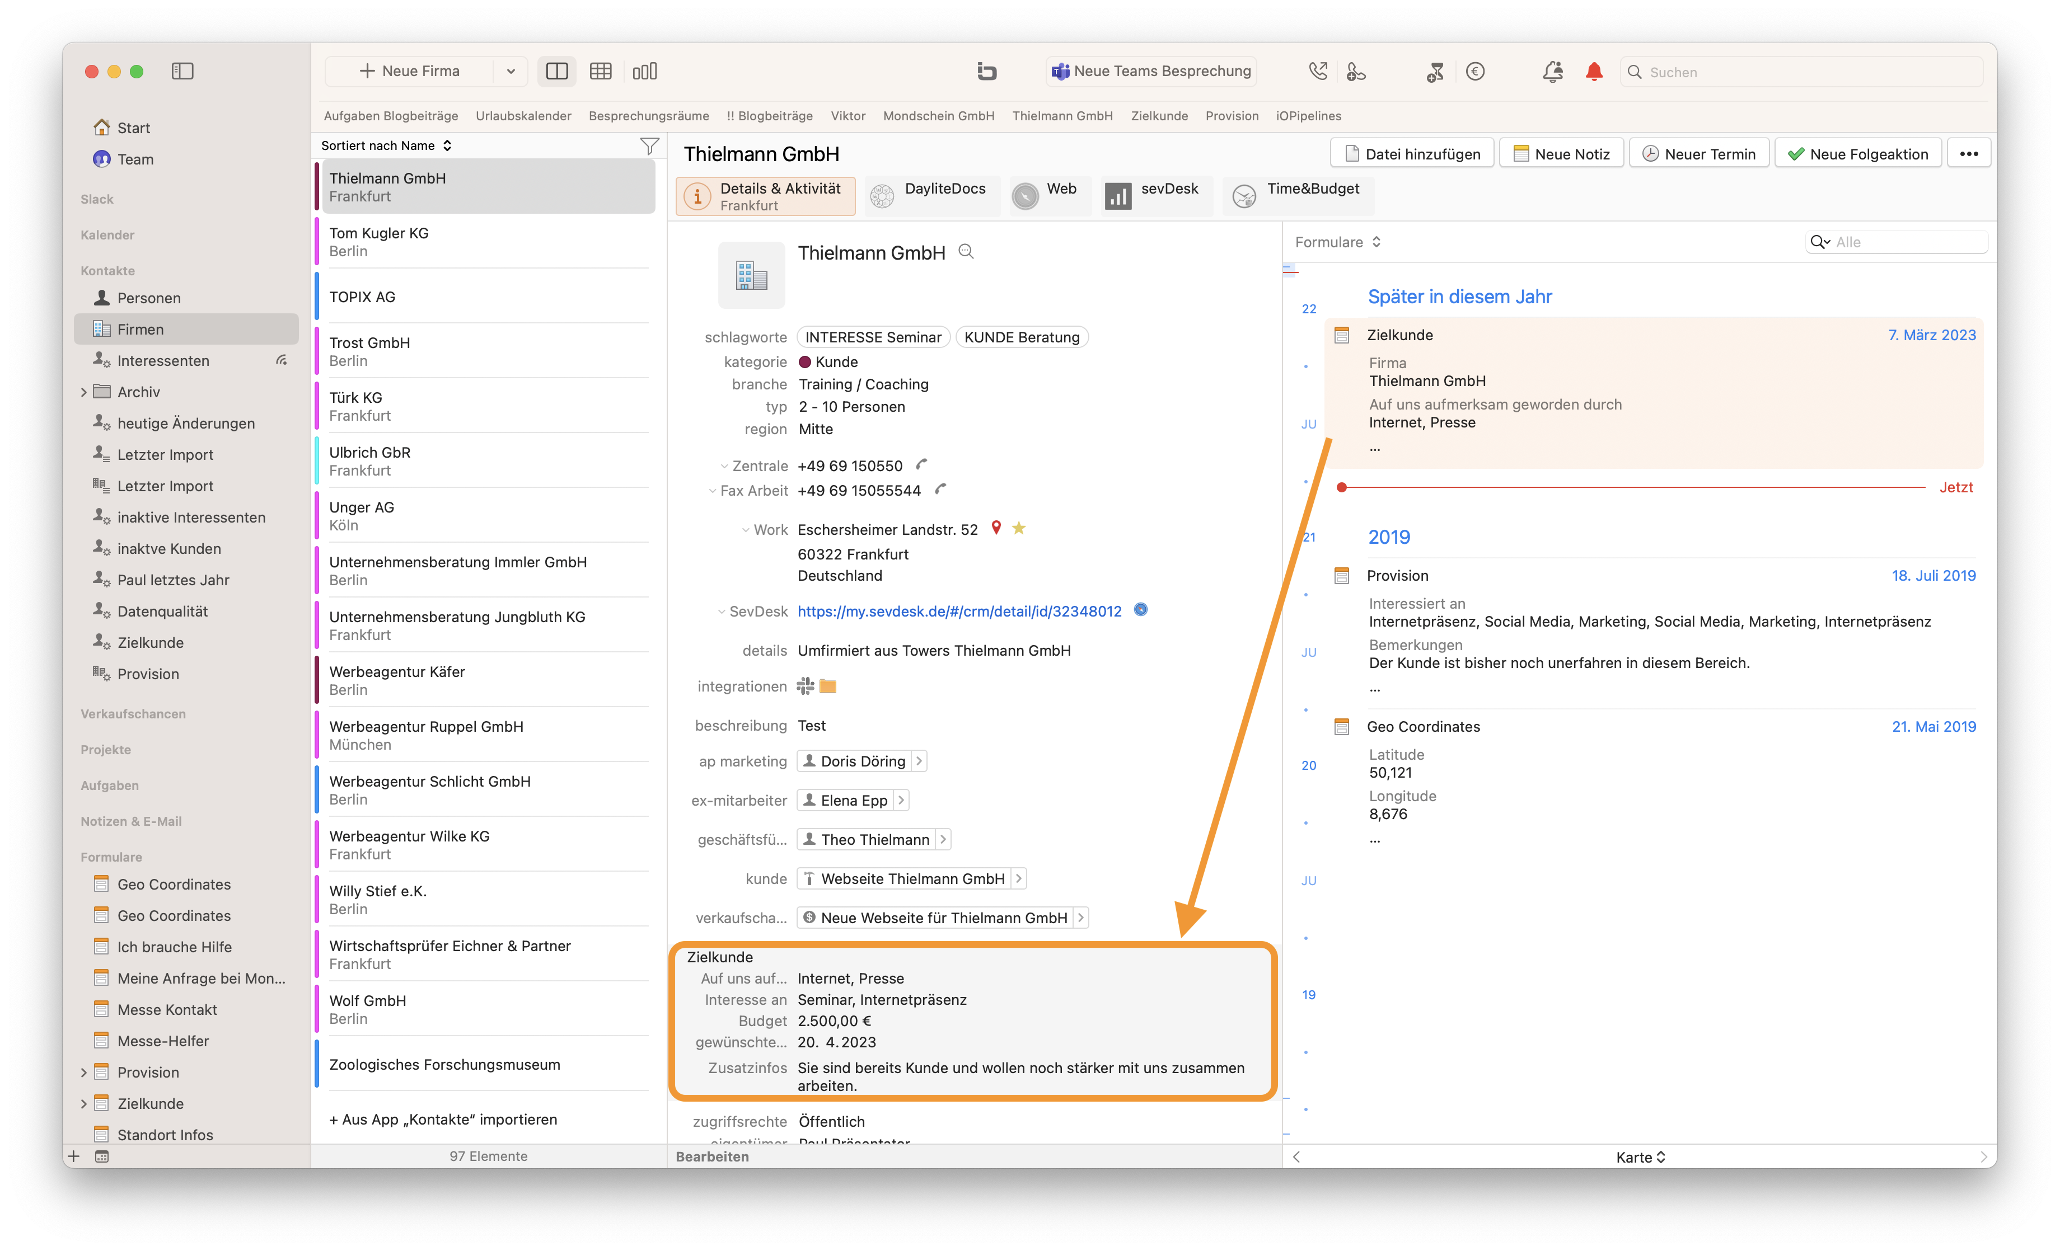
Task: Click magnifier icon beside Thielmann GmbH name
Action: (x=966, y=252)
